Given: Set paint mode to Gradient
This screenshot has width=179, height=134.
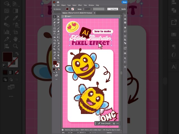Looking at the screenshot, I should point(56,69).
